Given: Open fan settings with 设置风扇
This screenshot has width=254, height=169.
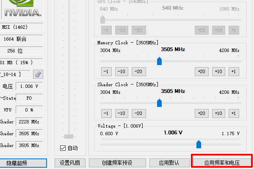Looking at the screenshot, I should tap(70, 163).
